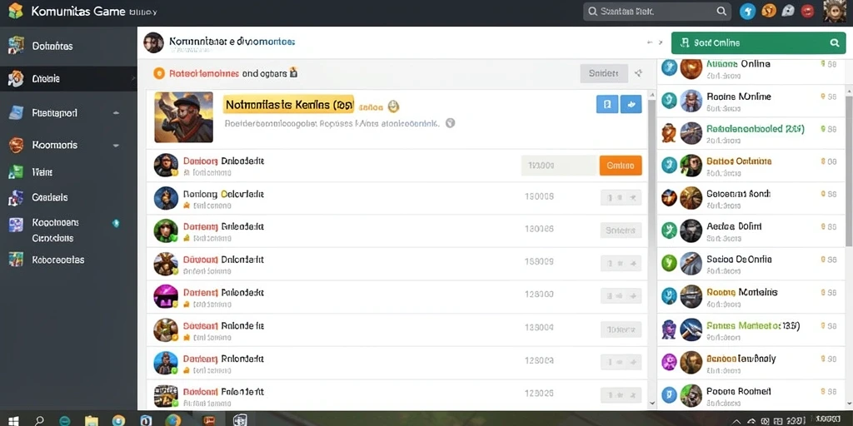853x426 pixels.
Task: Click the magenta avatar in the main list
Action: 166,297
